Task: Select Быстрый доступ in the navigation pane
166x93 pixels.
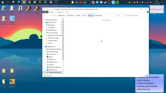Action: pyautogui.click(x=52, y=20)
